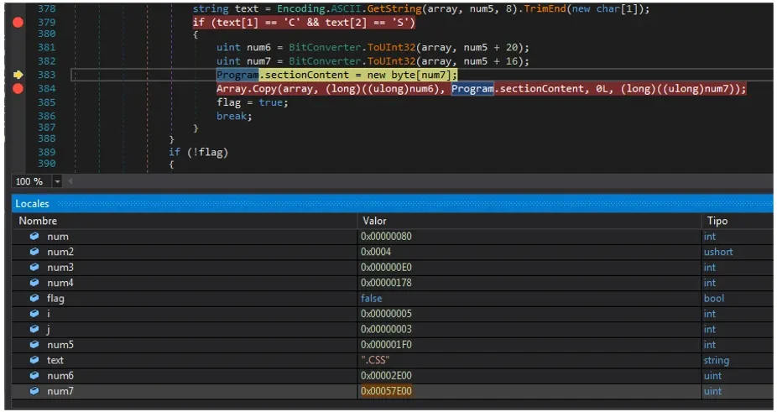Click the variable icon beside num5
Viewport: 777px width, 412px height.
point(34,345)
